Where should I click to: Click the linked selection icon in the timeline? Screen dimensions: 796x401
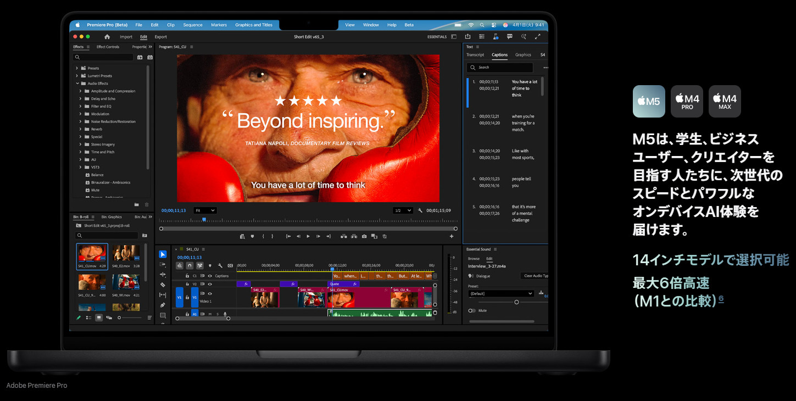click(199, 265)
